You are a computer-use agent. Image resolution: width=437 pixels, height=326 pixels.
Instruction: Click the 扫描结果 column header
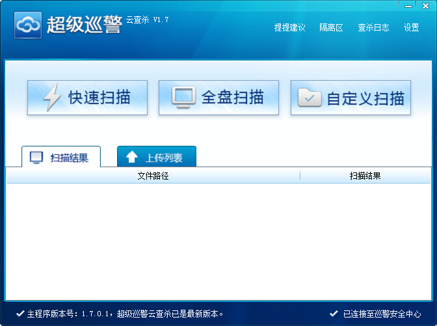coord(365,176)
